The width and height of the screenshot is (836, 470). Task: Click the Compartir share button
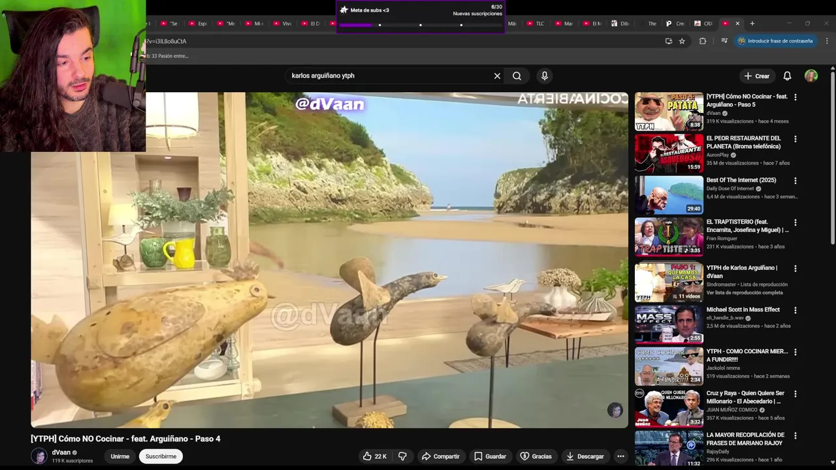(441, 456)
